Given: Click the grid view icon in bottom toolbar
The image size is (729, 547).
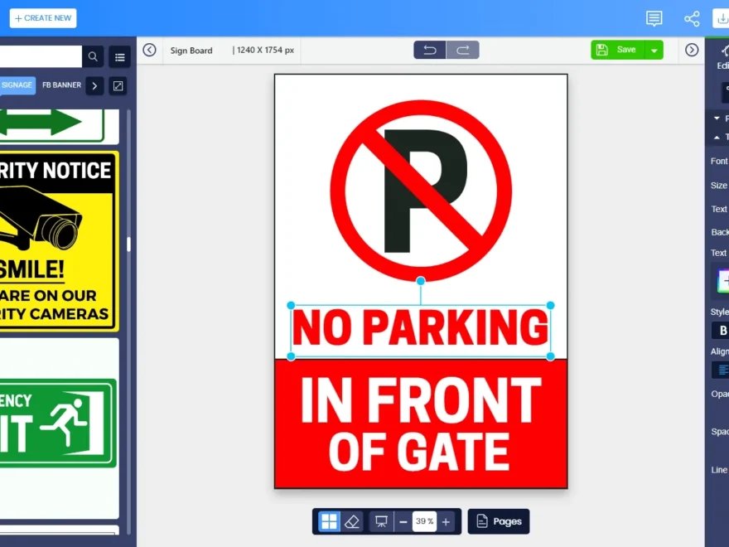Looking at the screenshot, I should click(329, 521).
